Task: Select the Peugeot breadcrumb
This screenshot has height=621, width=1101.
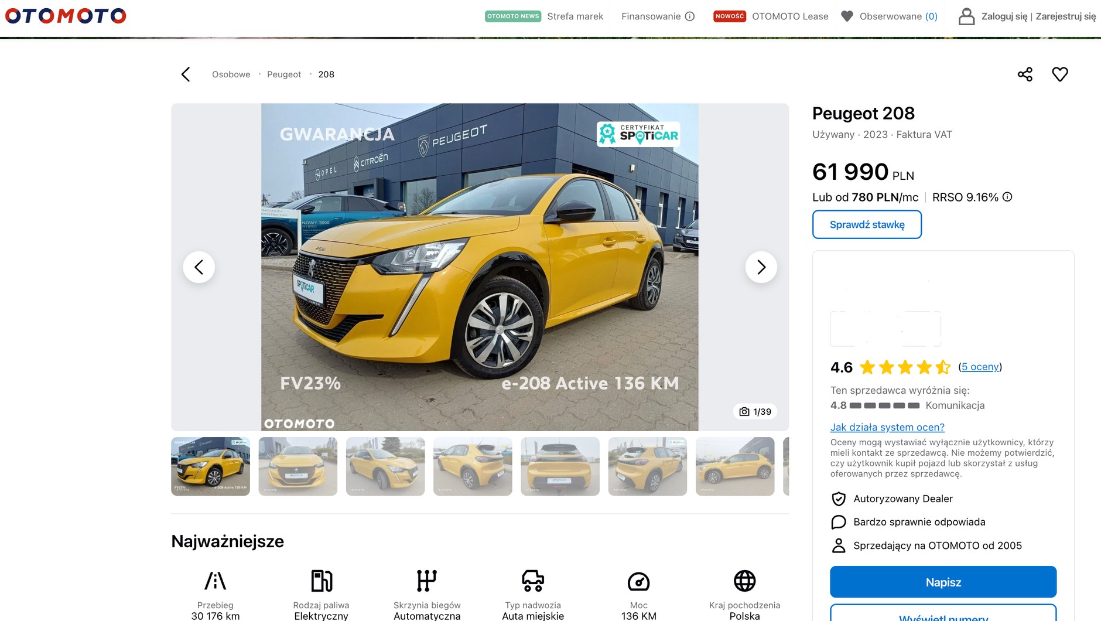Action: coord(284,74)
